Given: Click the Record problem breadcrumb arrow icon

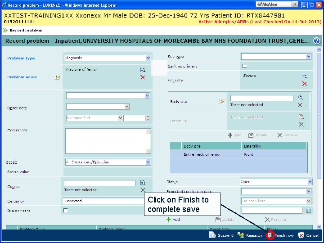Looking at the screenshot, I should 5,31.
